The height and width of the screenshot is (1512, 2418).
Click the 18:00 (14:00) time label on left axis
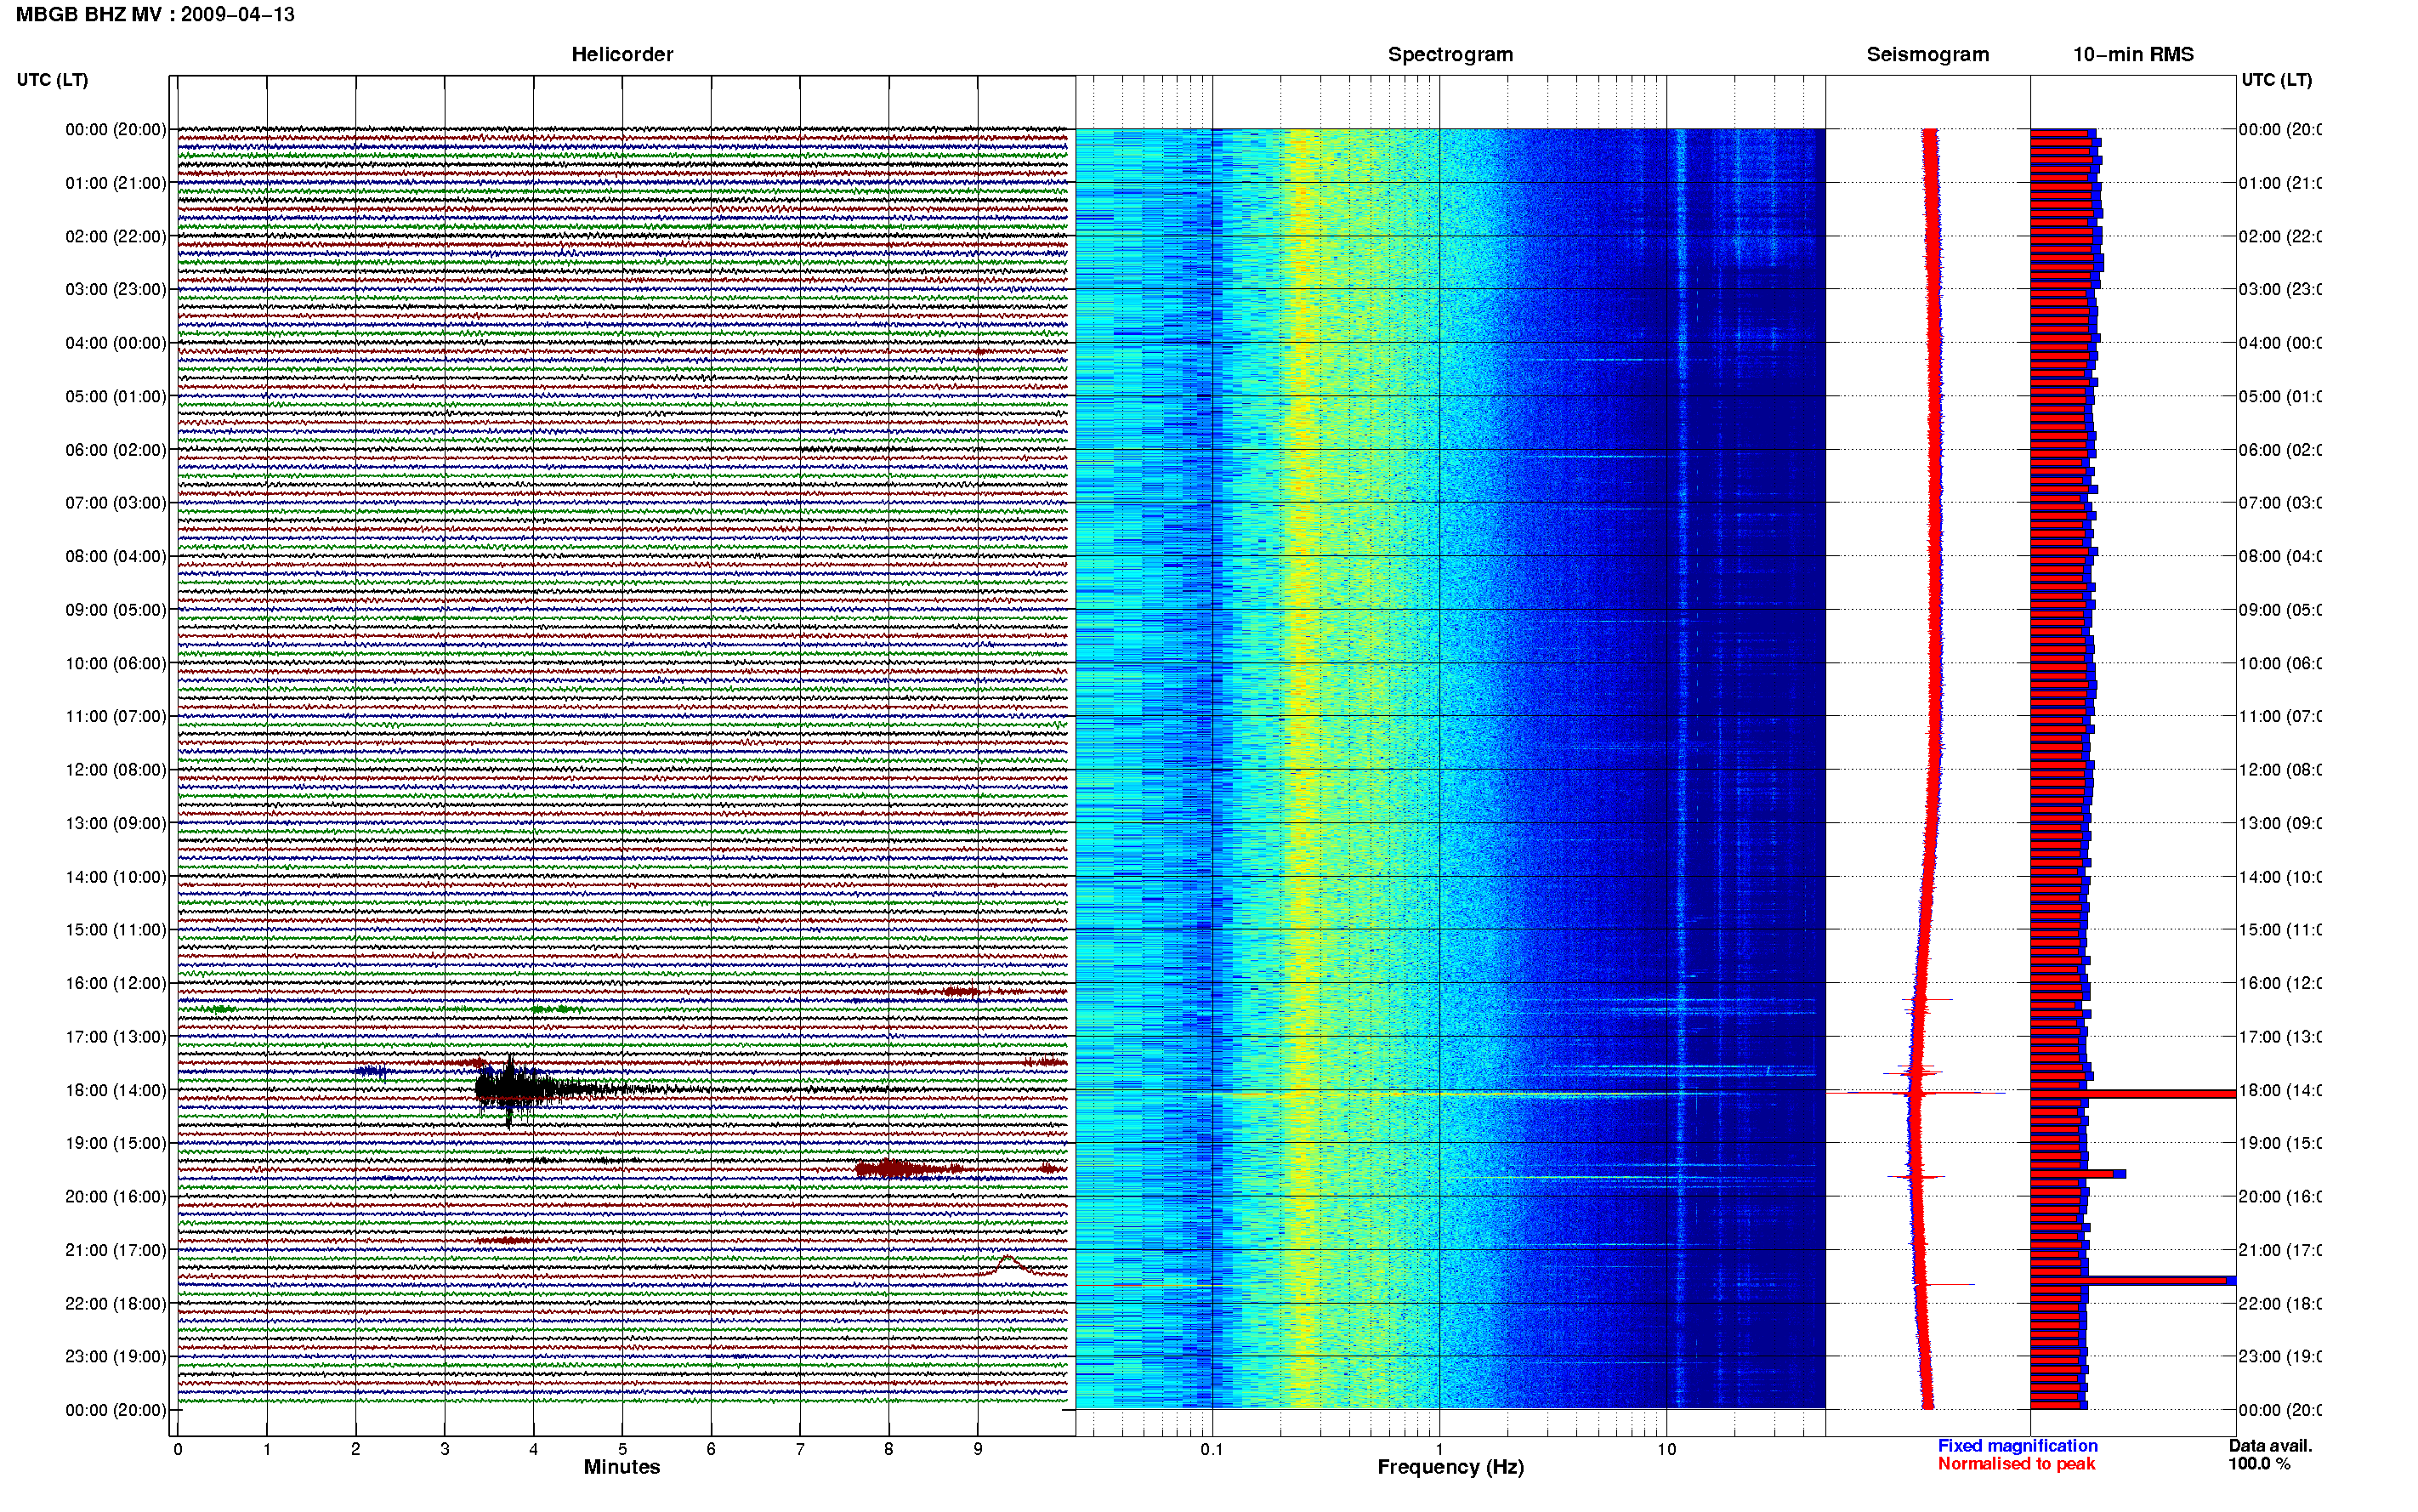point(116,1090)
